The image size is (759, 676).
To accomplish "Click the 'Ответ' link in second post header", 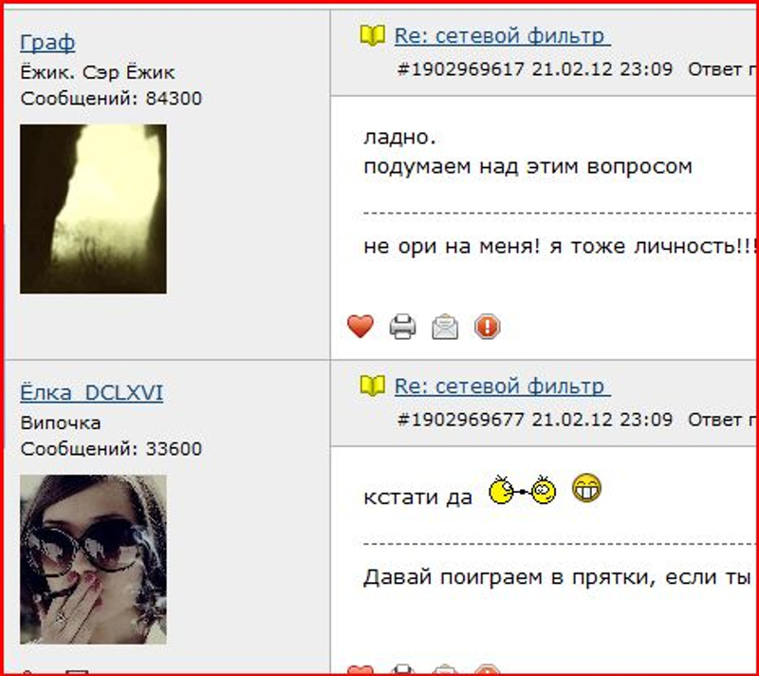I will pyautogui.click(x=716, y=420).
